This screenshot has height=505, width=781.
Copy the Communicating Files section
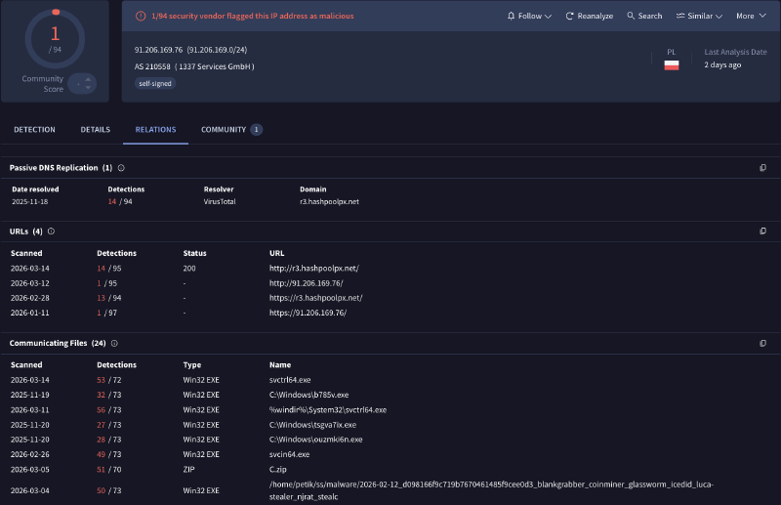tap(762, 344)
